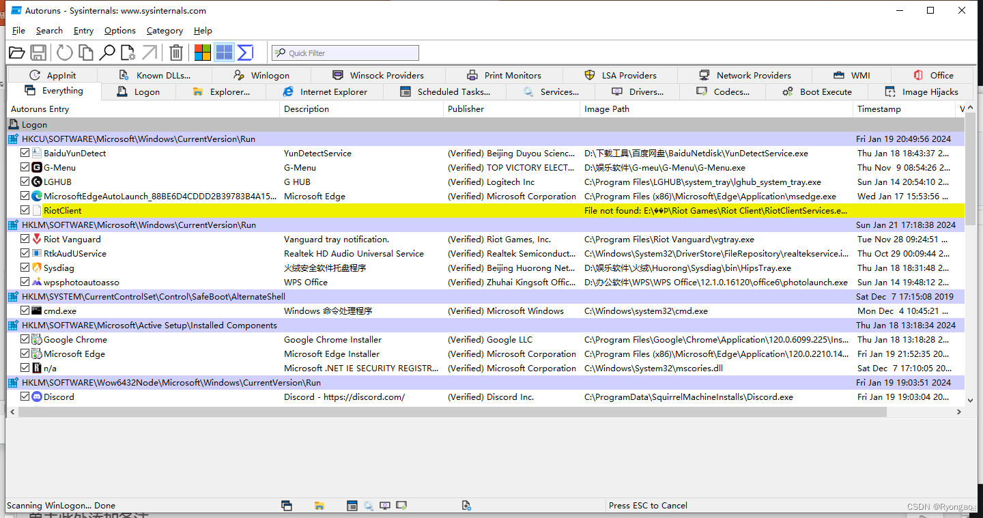
Task: Sort by the Autoruns Entry column header
Action: coord(143,109)
